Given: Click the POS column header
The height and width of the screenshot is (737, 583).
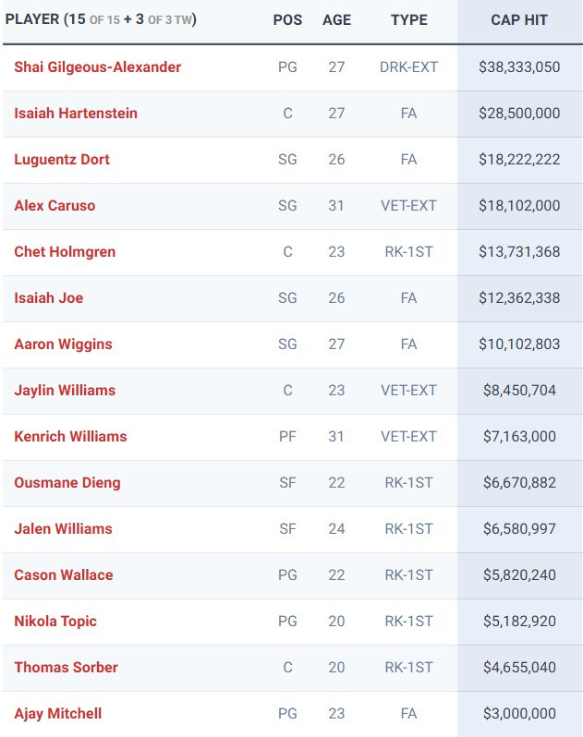Looking at the screenshot, I should (287, 20).
